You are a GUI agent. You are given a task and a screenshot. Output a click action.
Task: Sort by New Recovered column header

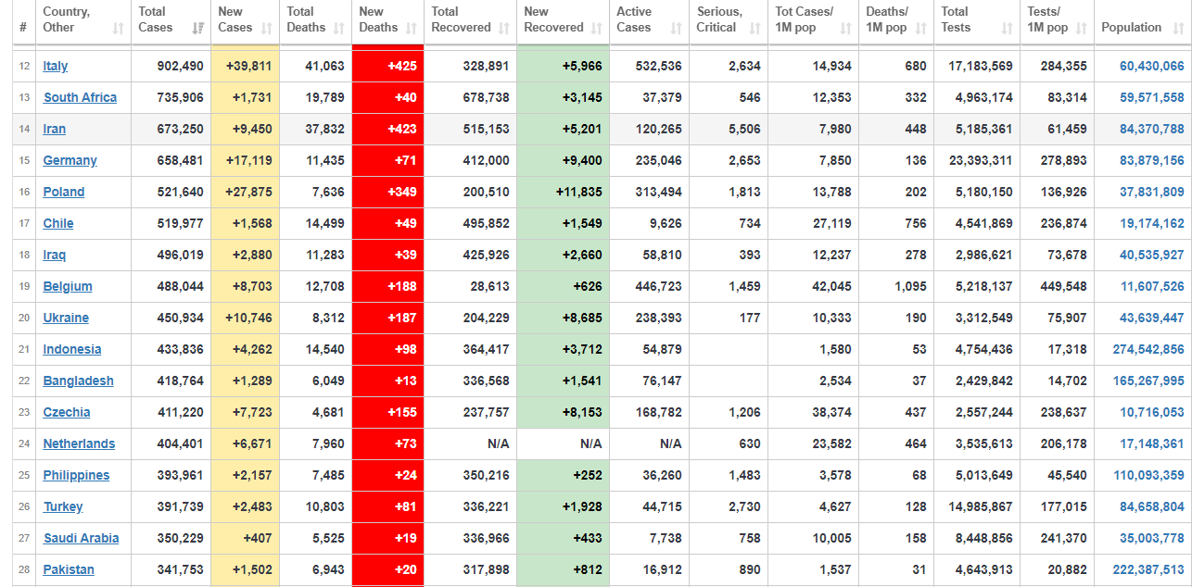click(x=563, y=20)
